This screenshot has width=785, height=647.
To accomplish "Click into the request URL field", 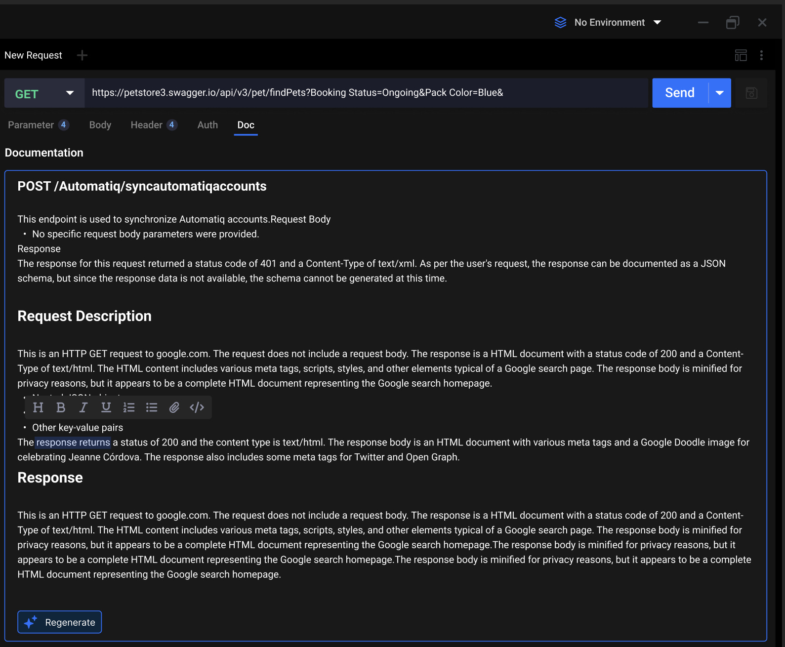I will (x=366, y=93).
